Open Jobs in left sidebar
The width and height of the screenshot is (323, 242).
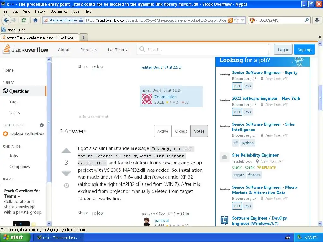tap(14, 156)
